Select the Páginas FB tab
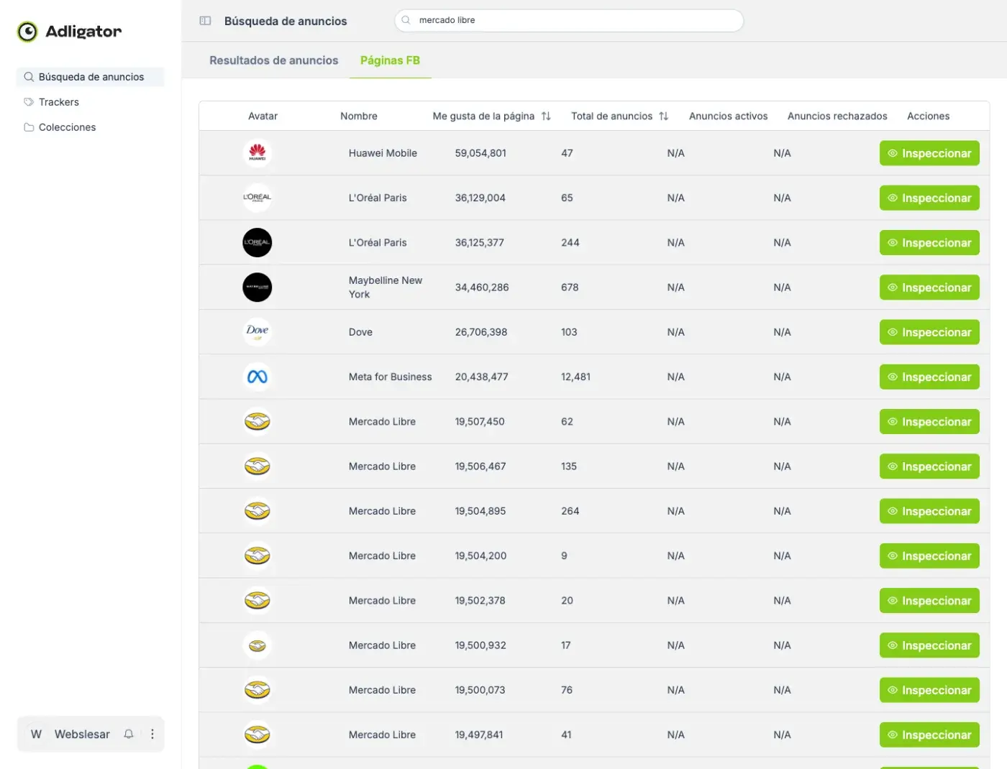This screenshot has height=769, width=1007. [x=390, y=60]
